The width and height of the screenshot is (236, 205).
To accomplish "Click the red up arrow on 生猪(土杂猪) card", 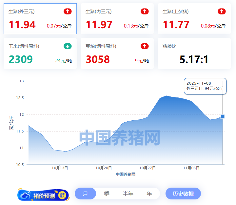I will [222, 11].
